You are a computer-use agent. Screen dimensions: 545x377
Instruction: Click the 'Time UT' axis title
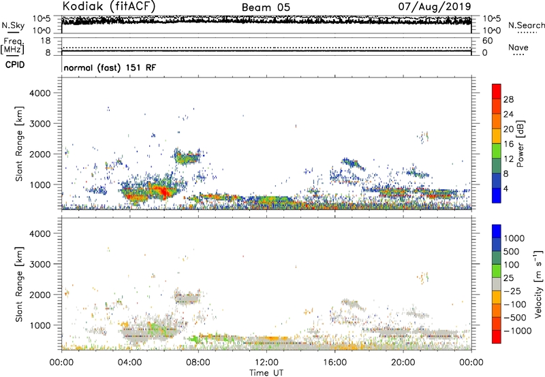[266, 373]
